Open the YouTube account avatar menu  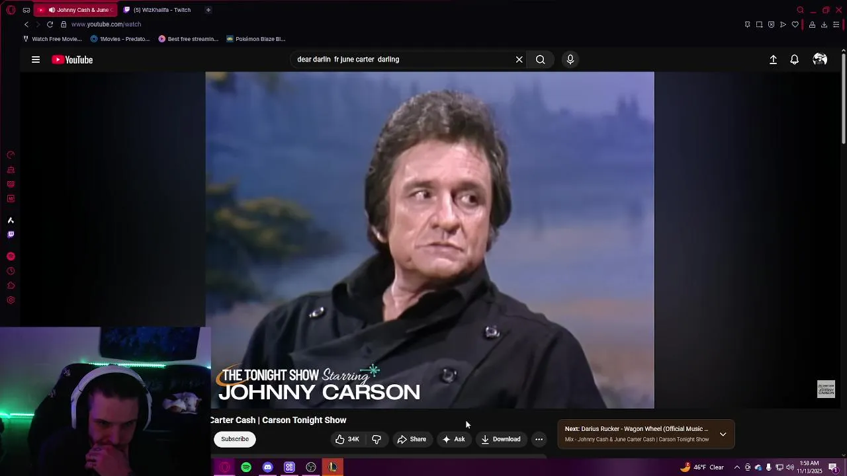[820, 59]
